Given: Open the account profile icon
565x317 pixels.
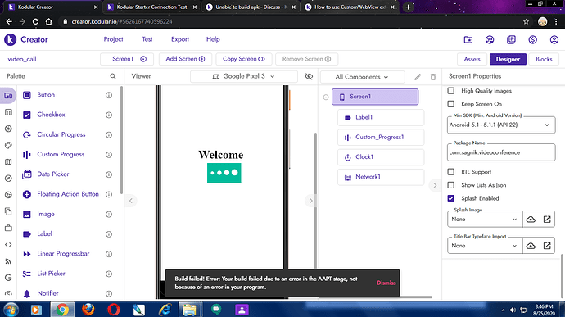Looking at the screenshot, I should (554, 39).
